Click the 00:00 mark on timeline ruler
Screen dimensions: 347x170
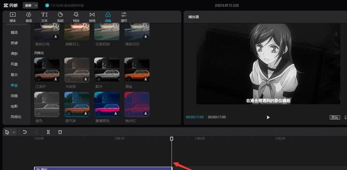coord(40,139)
